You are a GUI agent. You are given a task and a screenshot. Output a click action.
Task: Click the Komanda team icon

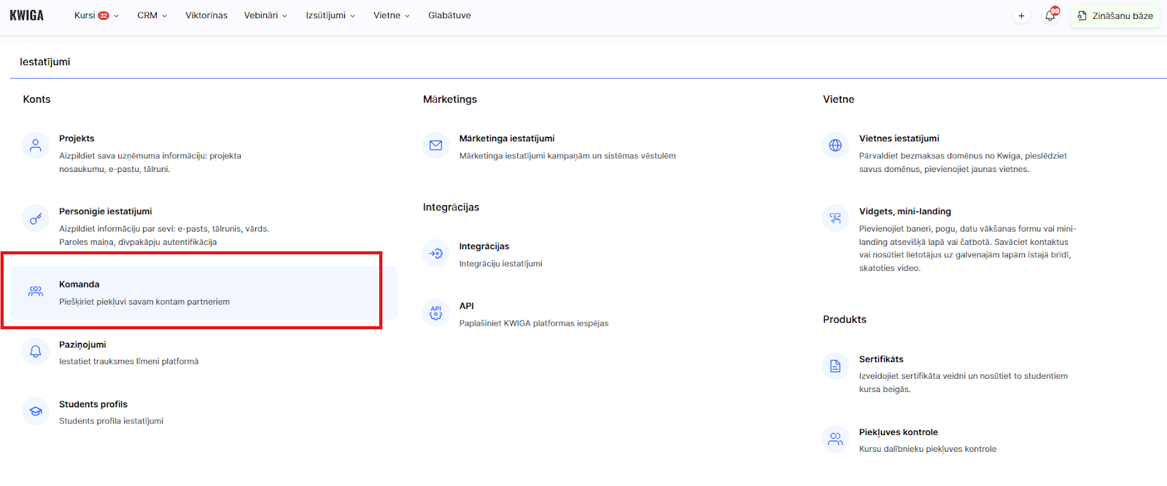click(x=35, y=291)
